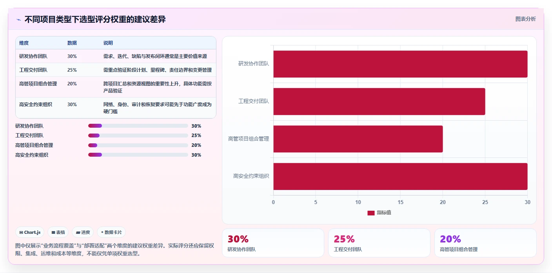Click the 30% 研发协作团队 data card
552x273 pixels.
273,243
